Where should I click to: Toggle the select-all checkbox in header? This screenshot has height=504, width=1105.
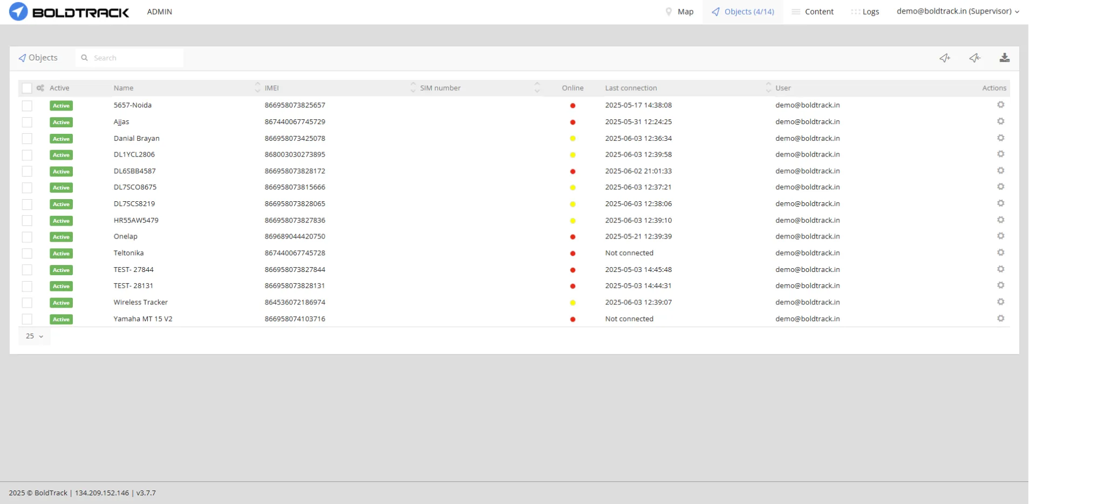click(27, 88)
